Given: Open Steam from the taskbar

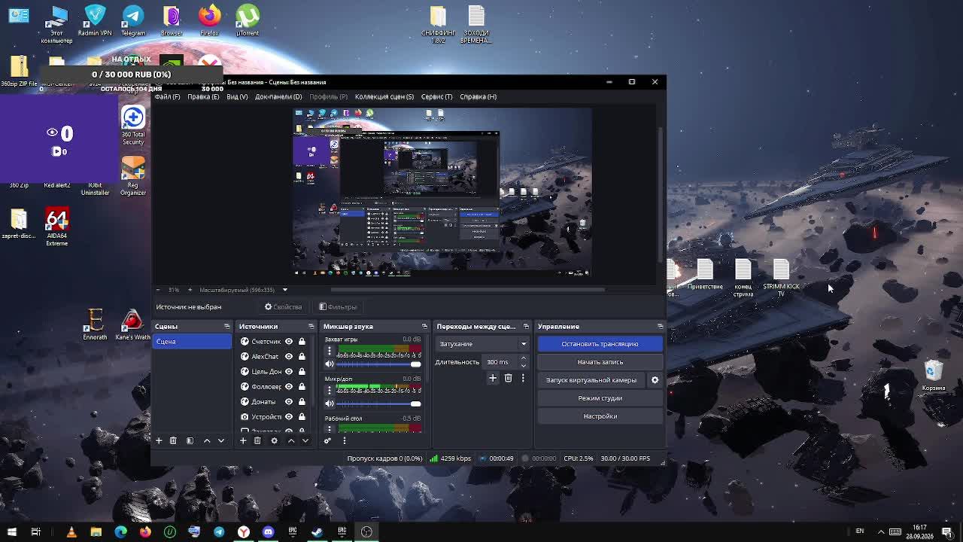Looking at the screenshot, I should (x=317, y=531).
